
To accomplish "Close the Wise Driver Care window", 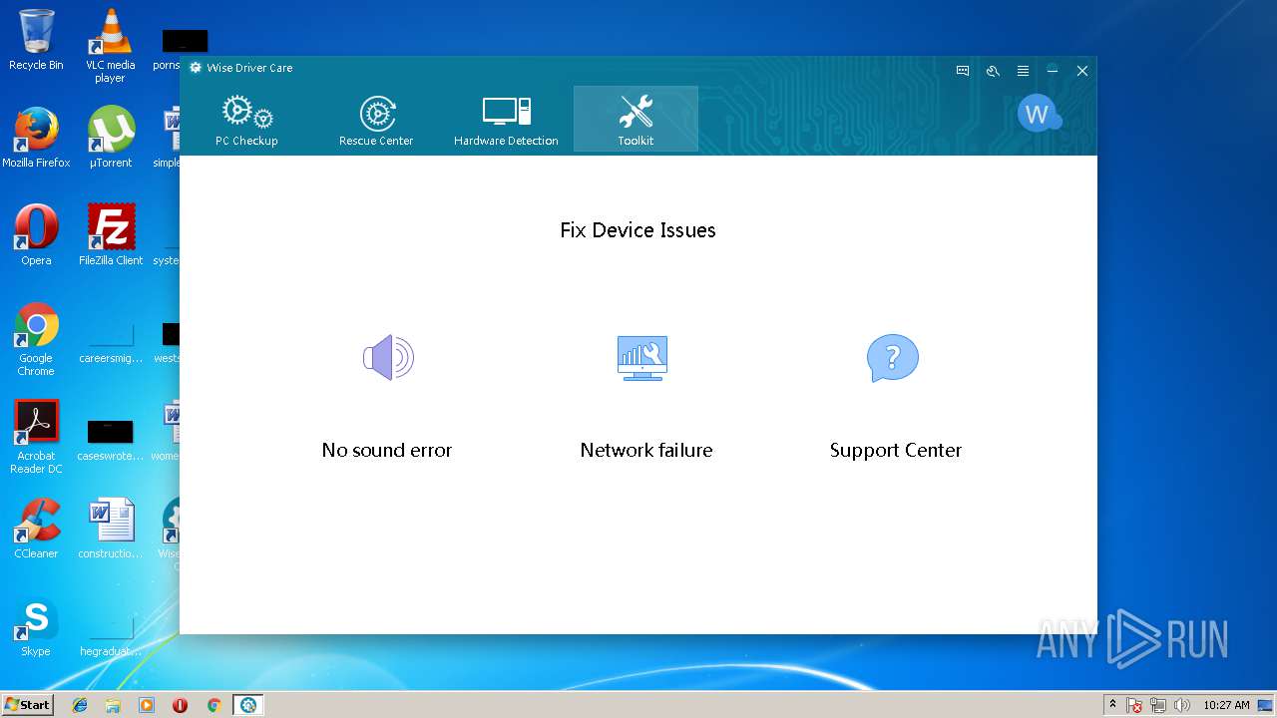I will pos(1082,71).
